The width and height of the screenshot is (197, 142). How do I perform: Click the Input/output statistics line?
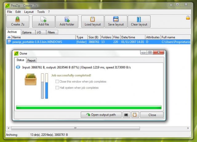tap(76, 67)
